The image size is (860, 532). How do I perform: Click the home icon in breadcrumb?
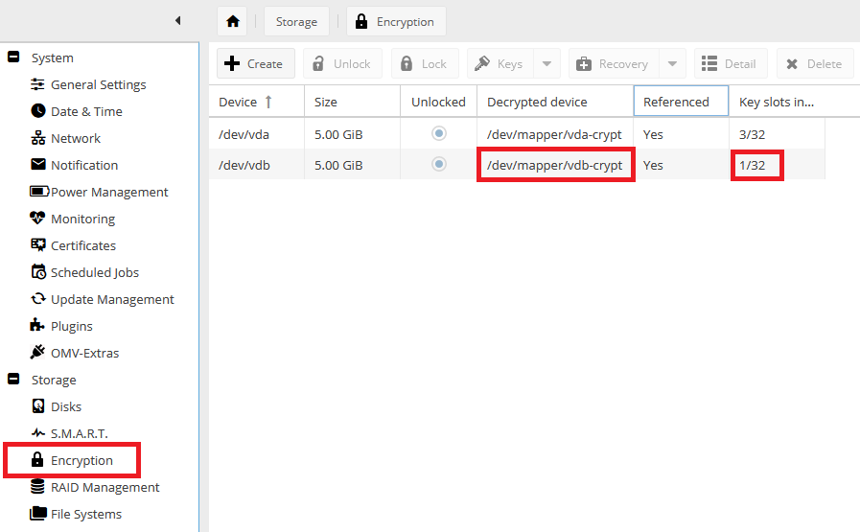[232, 21]
